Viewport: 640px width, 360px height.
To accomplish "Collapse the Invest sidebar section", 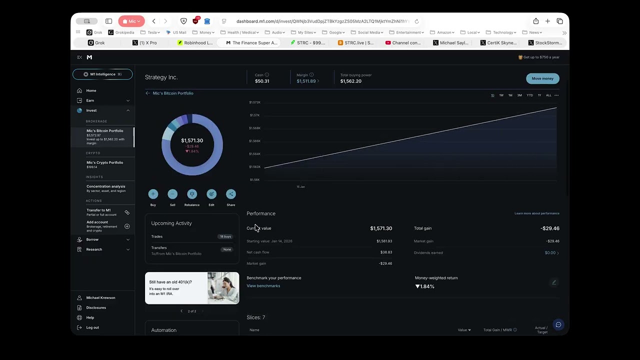I will [x=127, y=110].
